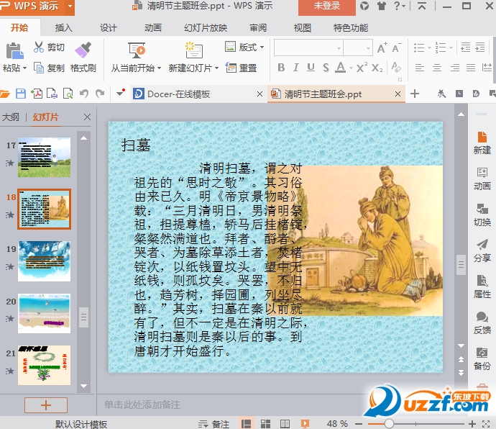Toggle Italic text formatting

tap(296, 68)
